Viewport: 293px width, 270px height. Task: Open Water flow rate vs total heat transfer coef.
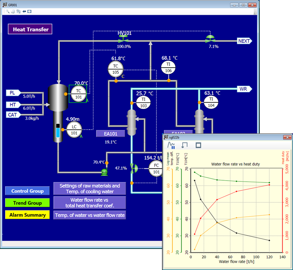[x=90, y=203]
